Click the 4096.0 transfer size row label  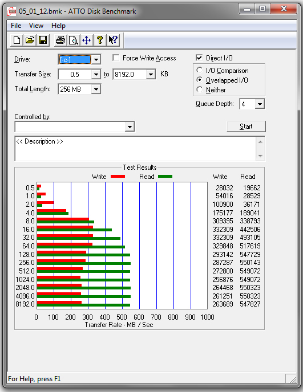[25, 296]
